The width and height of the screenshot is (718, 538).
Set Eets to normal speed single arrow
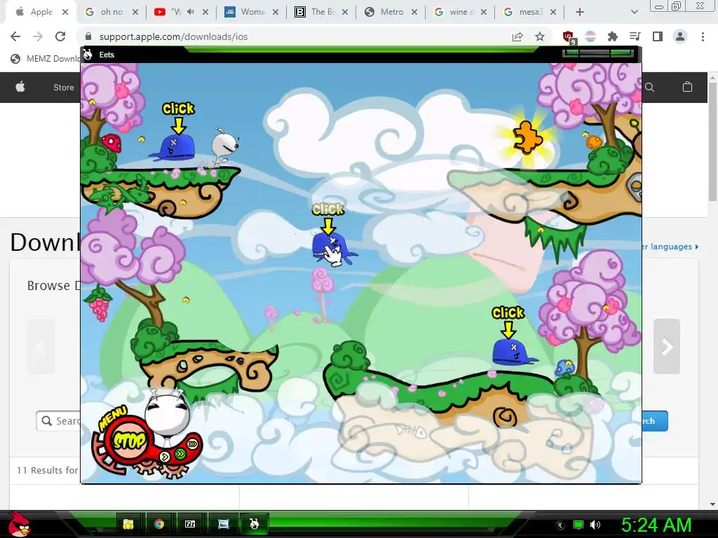tap(165, 456)
